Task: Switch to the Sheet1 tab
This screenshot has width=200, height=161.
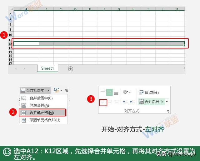Action: click(47, 68)
